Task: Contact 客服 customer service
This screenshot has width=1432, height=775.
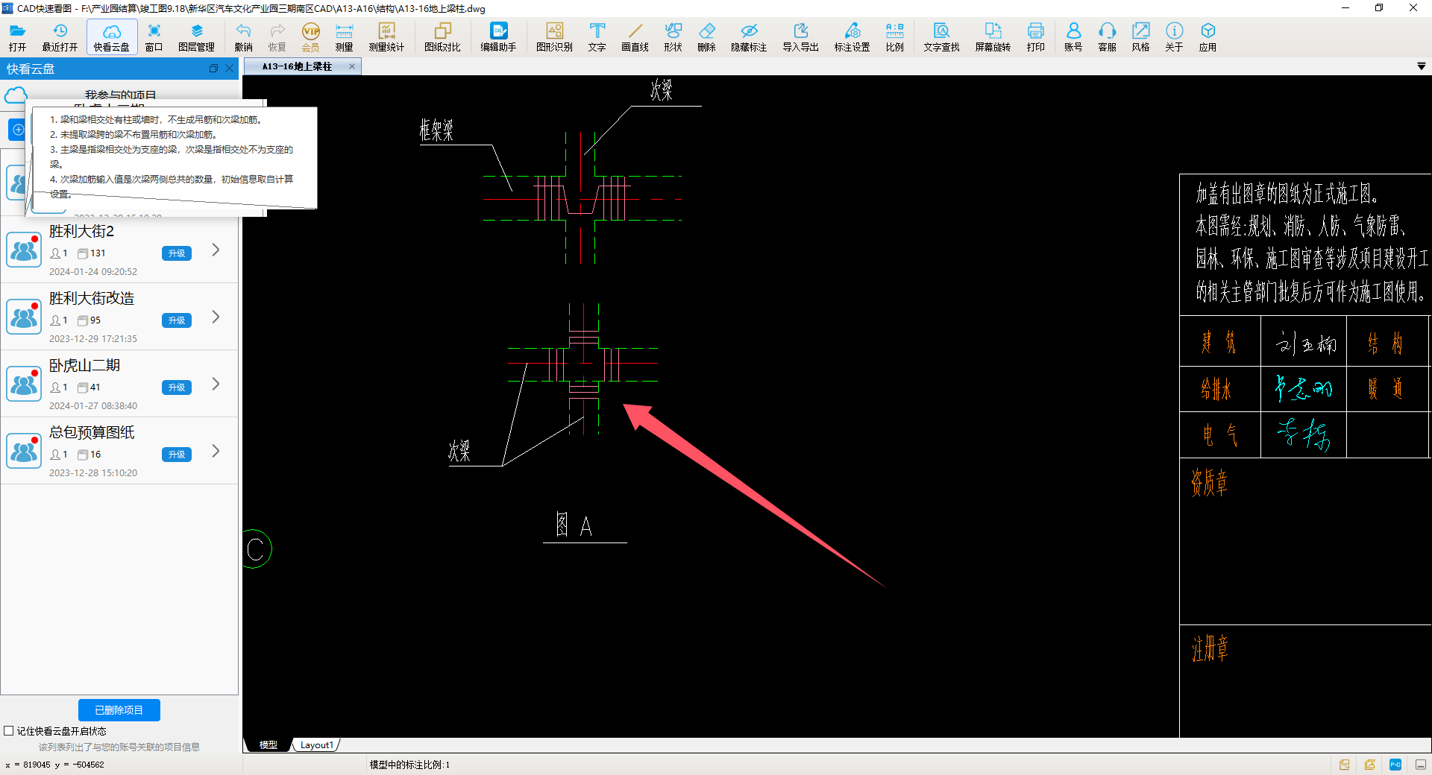Action: (1107, 37)
